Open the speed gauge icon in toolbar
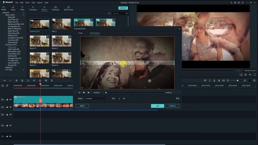 pos(34,81)
